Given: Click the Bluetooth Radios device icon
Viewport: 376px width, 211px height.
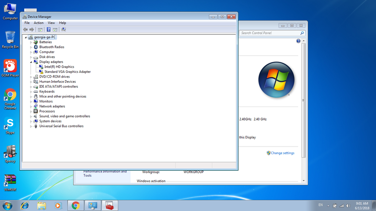Looking at the screenshot, I should coord(36,47).
